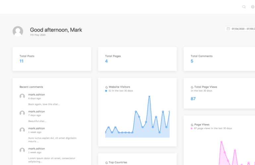This screenshot has width=255, height=165.
Task: Click mark.ashton on the 6 days ago comment
Action: click(x=36, y=95)
